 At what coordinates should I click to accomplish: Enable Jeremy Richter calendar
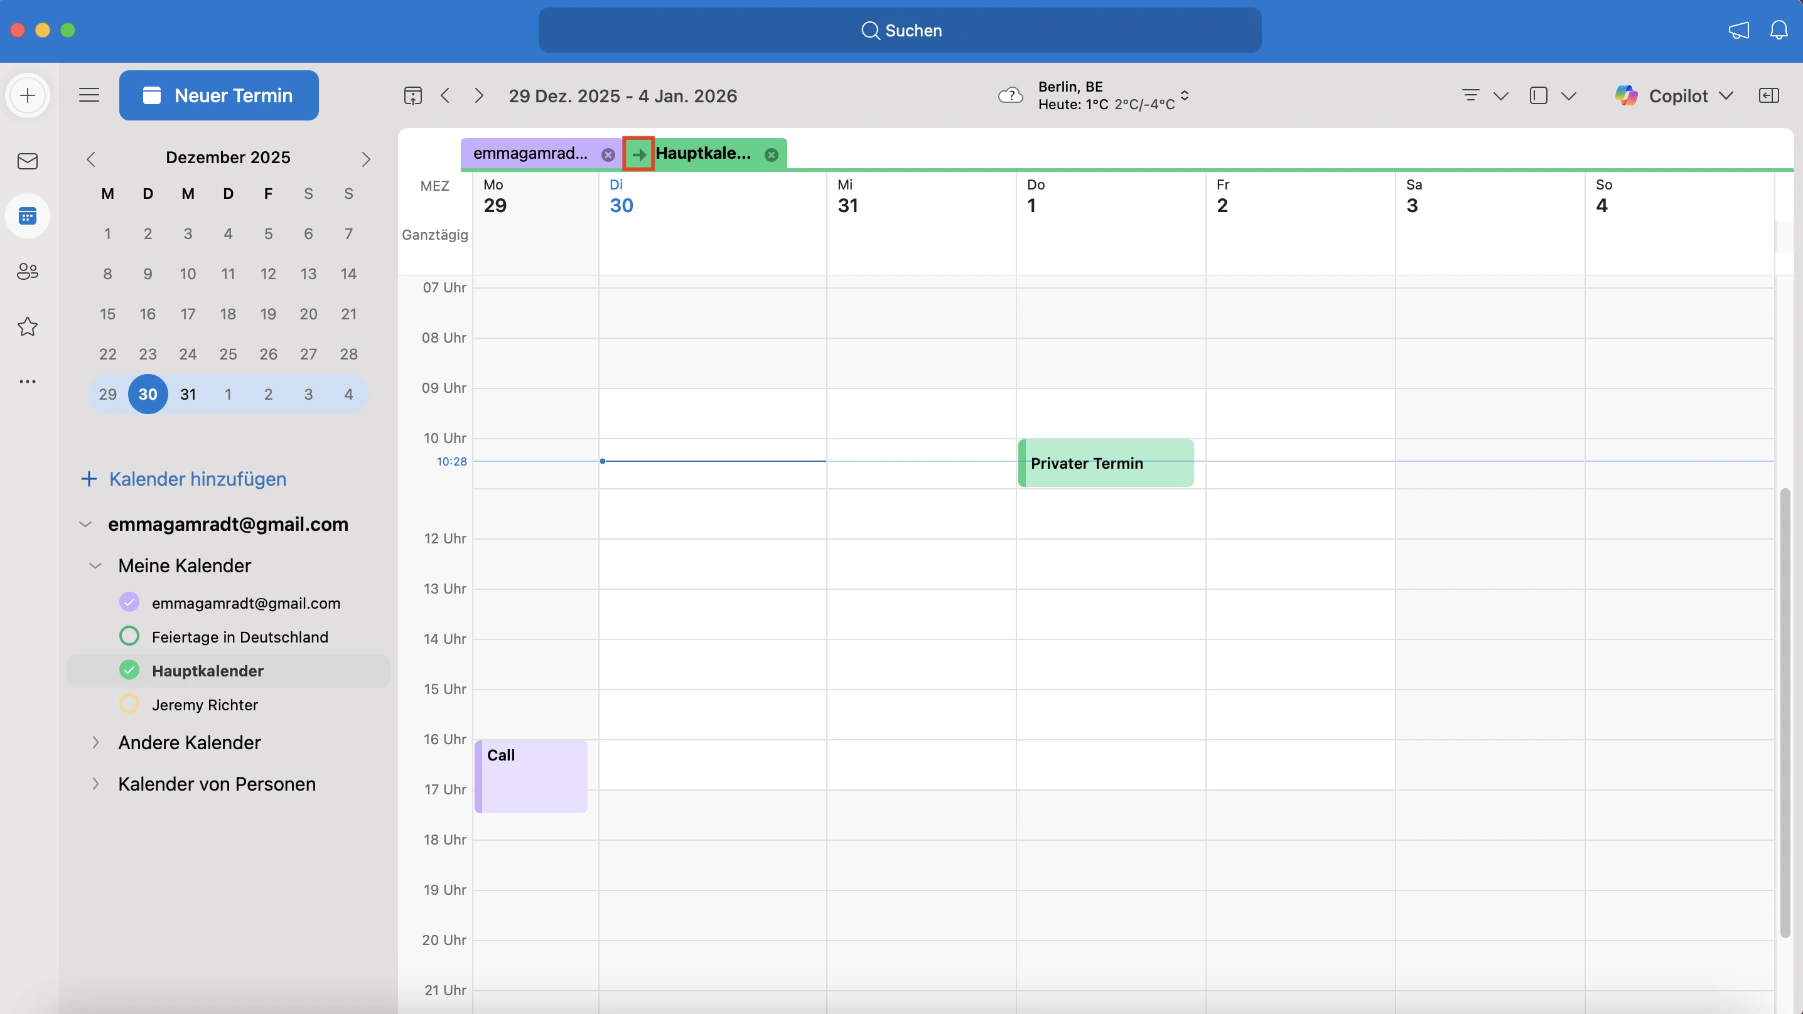[x=129, y=704]
